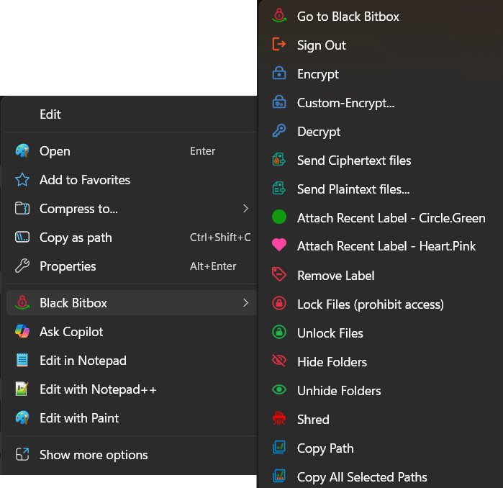The height and width of the screenshot is (488, 503).
Task: Click the Go to Black Bitbox icon
Action: 279,15
